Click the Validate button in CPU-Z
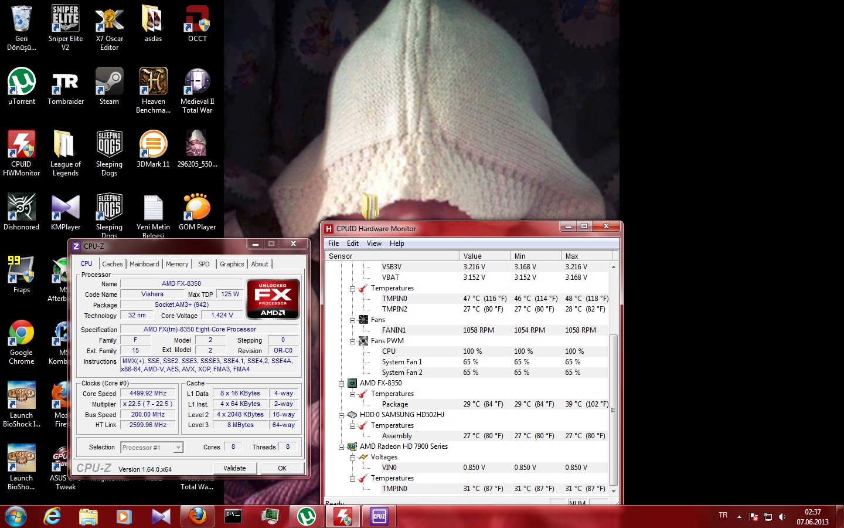The height and width of the screenshot is (528, 844). tap(234, 468)
